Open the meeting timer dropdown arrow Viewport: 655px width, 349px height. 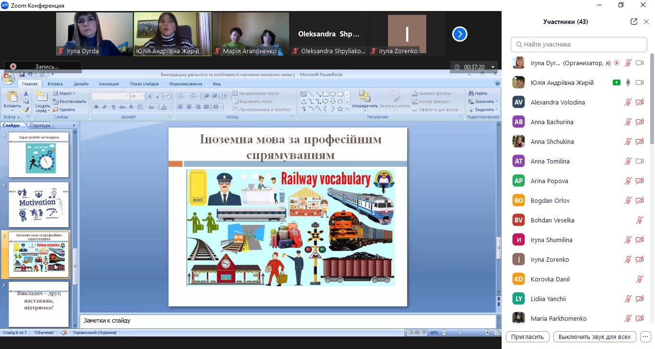[492, 67]
